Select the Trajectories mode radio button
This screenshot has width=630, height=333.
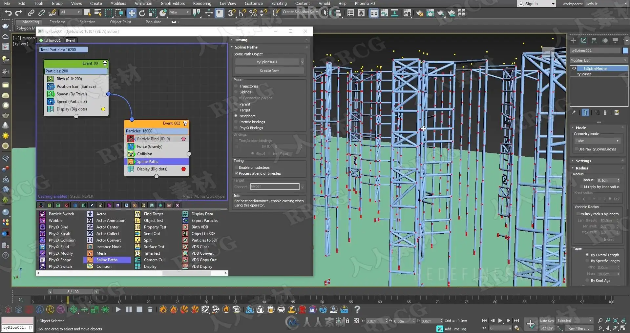236,86
